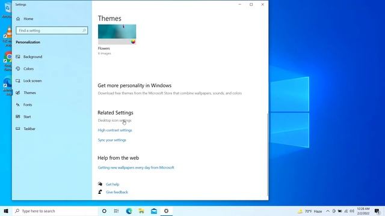The width and height of the screenshot is (385, 216).
Task: Launch Microsoft Edge from the taskbar
Action: pos(129,211)
